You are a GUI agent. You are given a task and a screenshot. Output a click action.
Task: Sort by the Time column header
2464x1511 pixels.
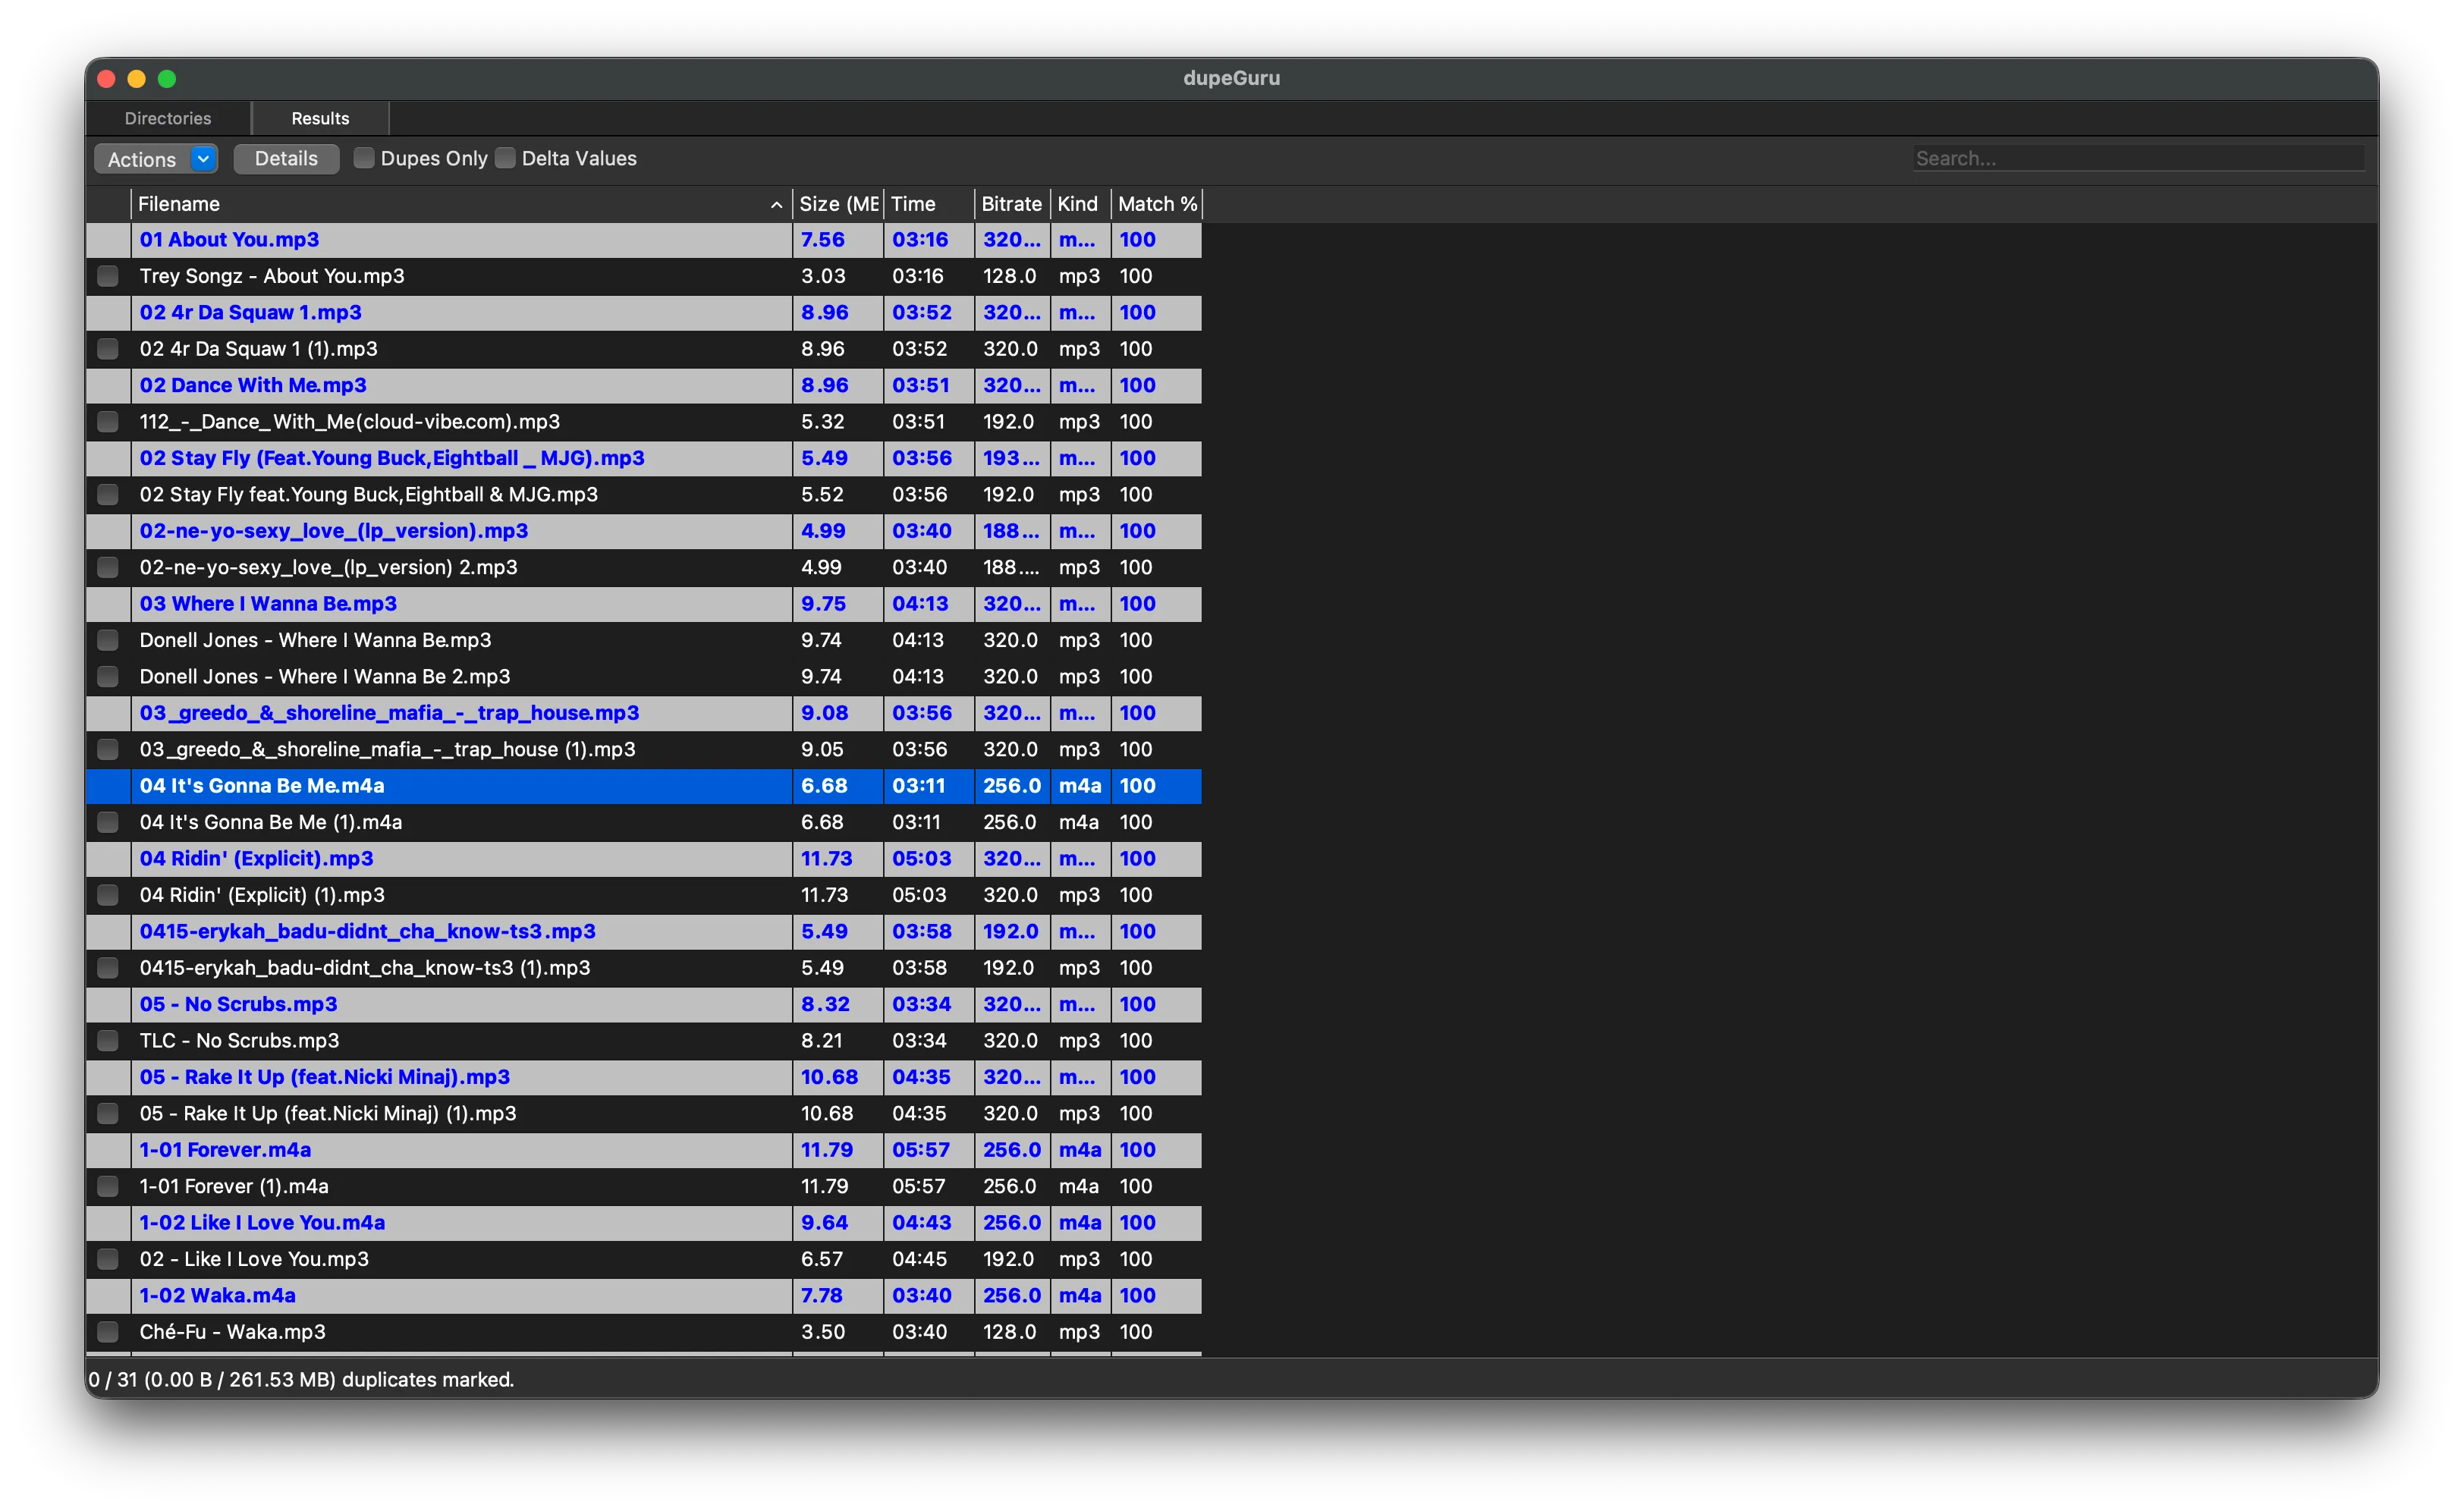click(x=928, y=204)
